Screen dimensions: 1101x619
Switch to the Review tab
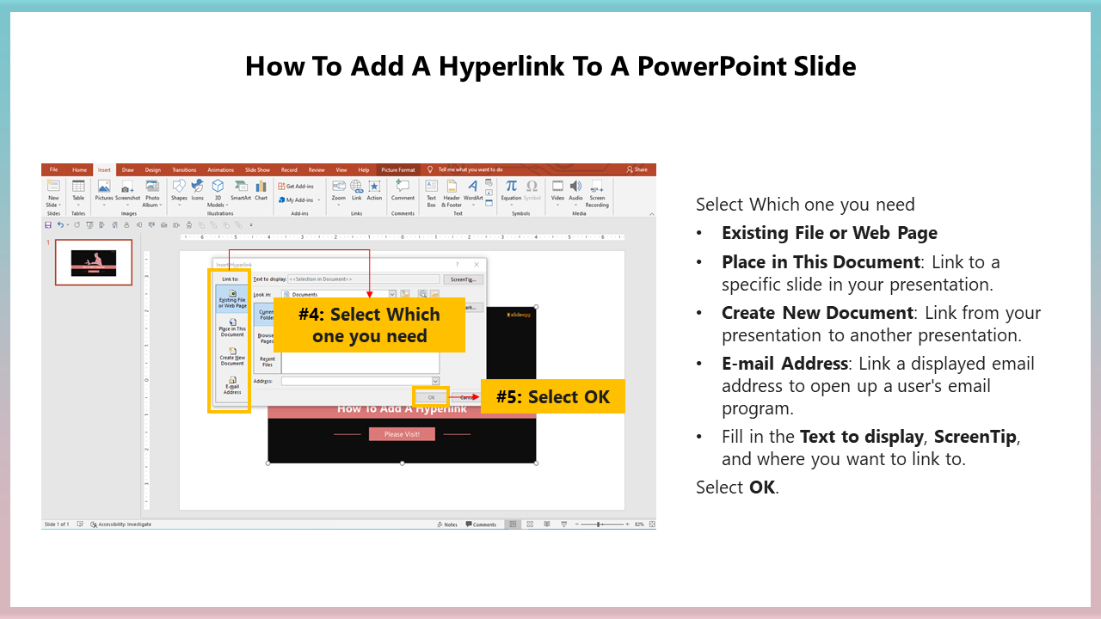coord(317,169)
